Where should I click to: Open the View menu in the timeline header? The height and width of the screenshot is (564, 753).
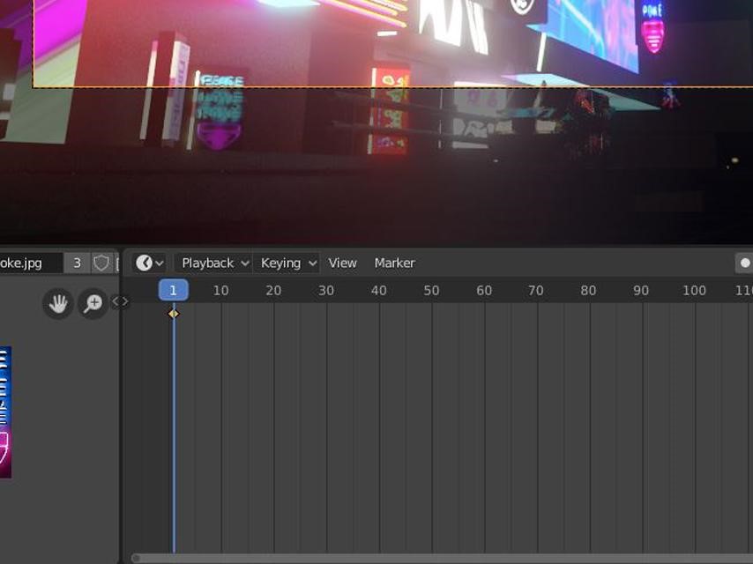point(341,263)
